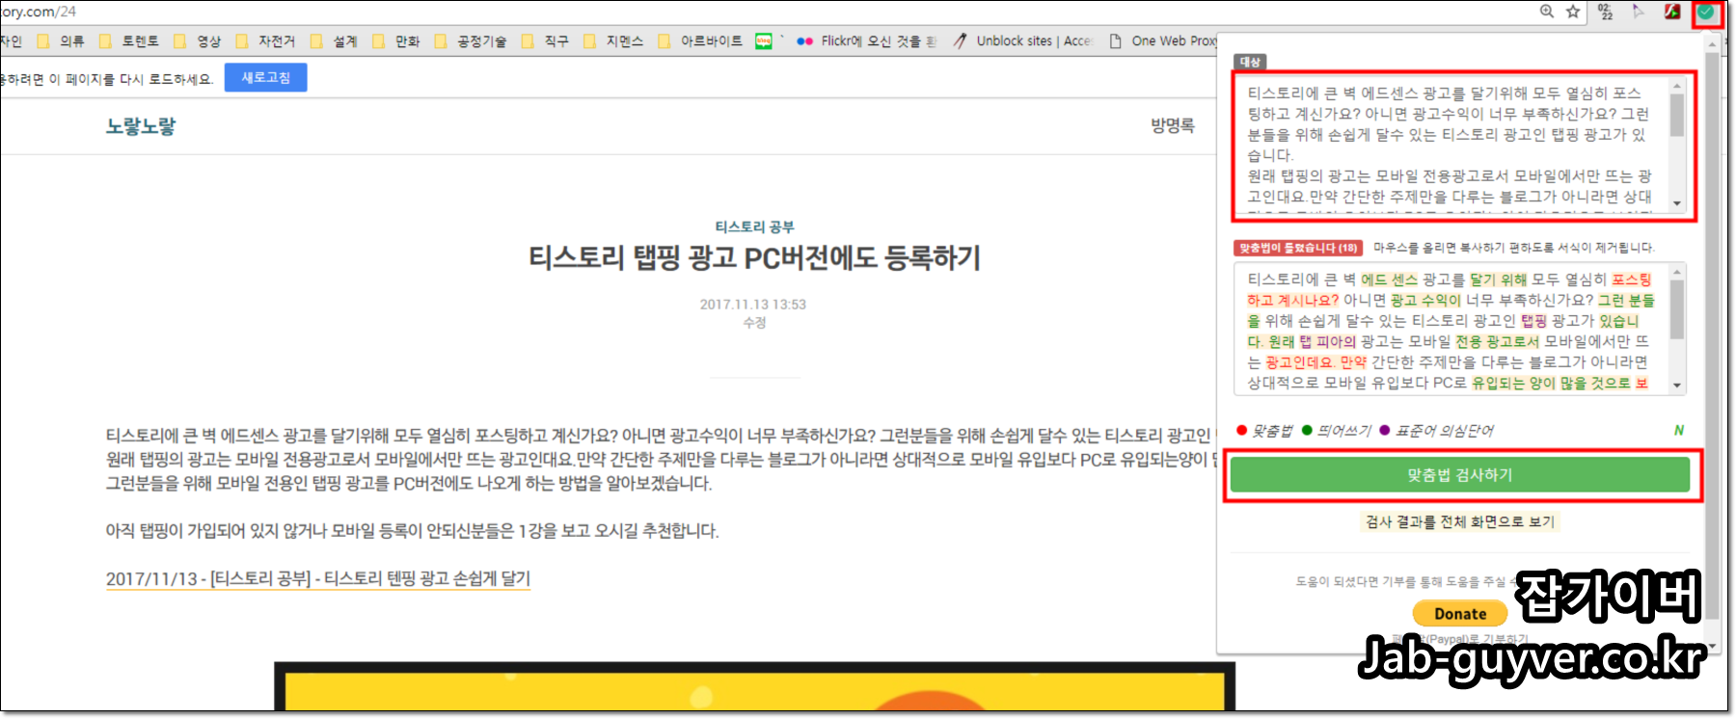Open the 티스토리 공부 category link
The image size is (1736, 719).
[x=754, y=226]
